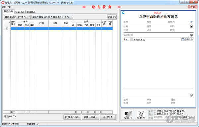Switch to the 今日处方 tab

click(x=20, y=12)
